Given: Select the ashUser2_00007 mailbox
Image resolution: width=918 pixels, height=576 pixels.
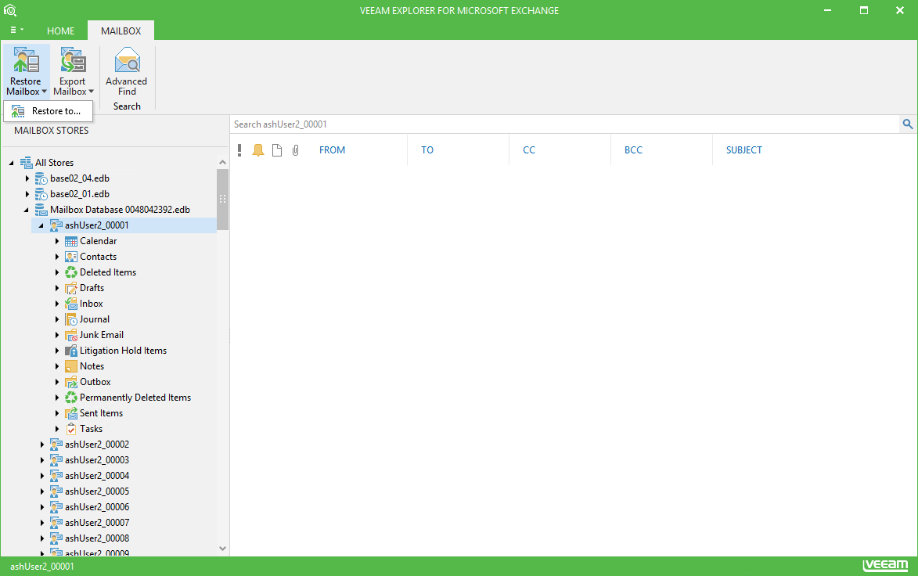Looking at the screenshot, I should click(x=97, y=523).
